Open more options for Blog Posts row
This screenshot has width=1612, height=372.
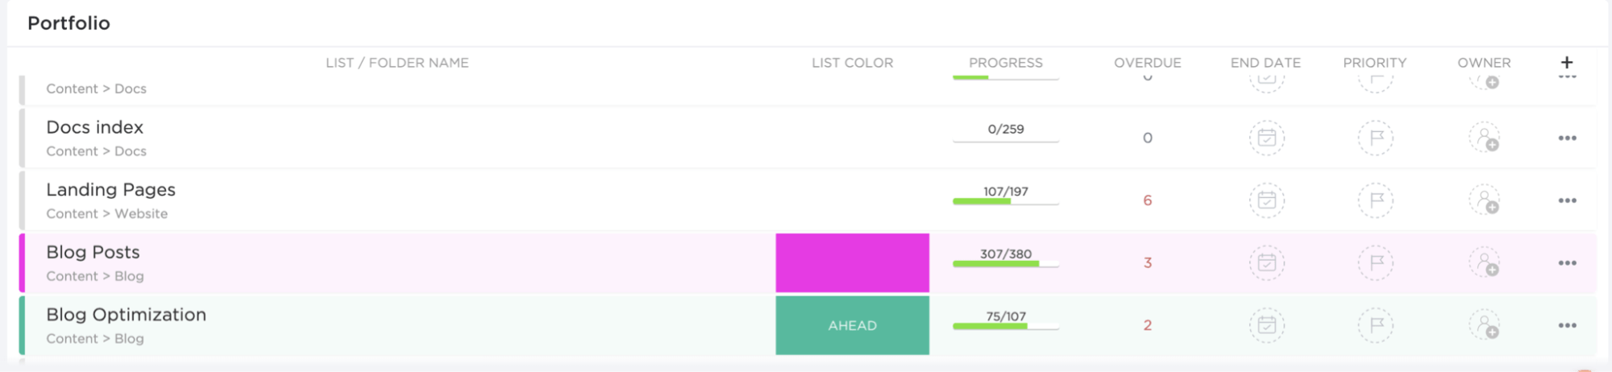(1567, 263)
